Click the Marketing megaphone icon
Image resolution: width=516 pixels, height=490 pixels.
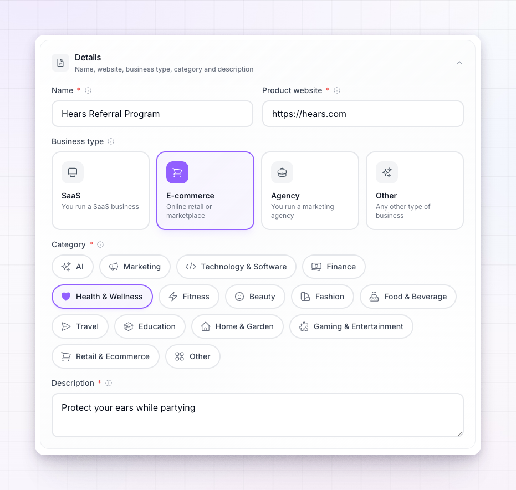(114, 267)
